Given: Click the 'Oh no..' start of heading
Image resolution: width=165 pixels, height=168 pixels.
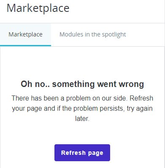Looking at the screenshot, I should pos(35,84).
